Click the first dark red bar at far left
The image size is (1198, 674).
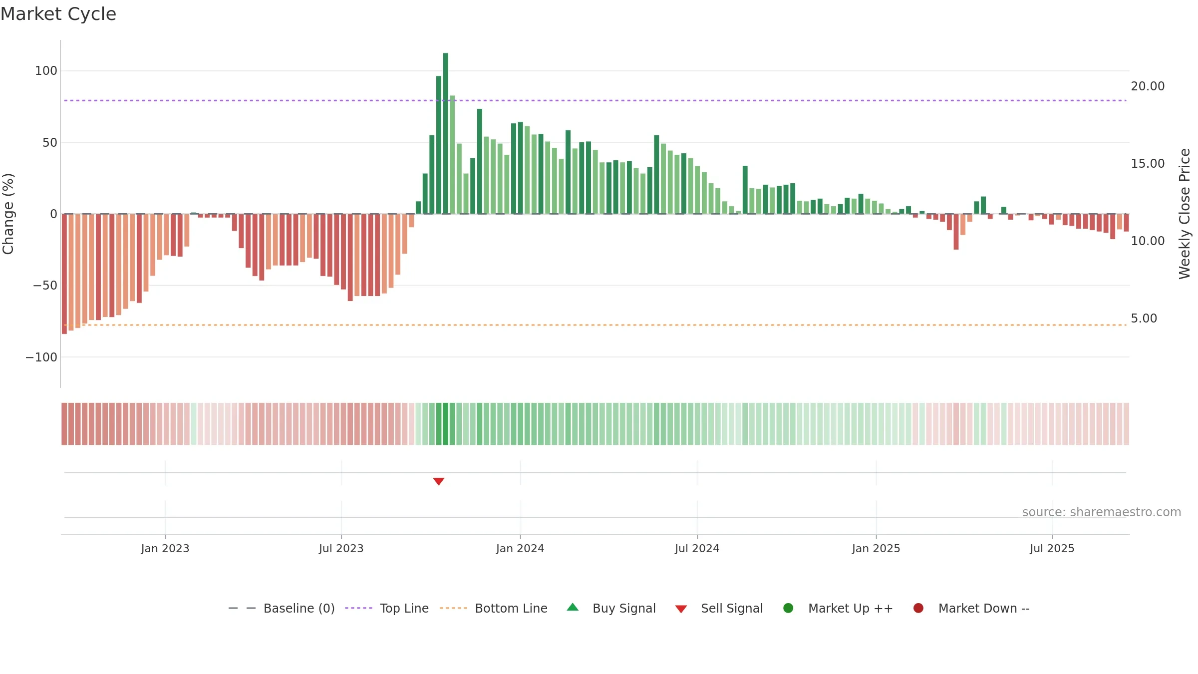click(x=64, y=274)
